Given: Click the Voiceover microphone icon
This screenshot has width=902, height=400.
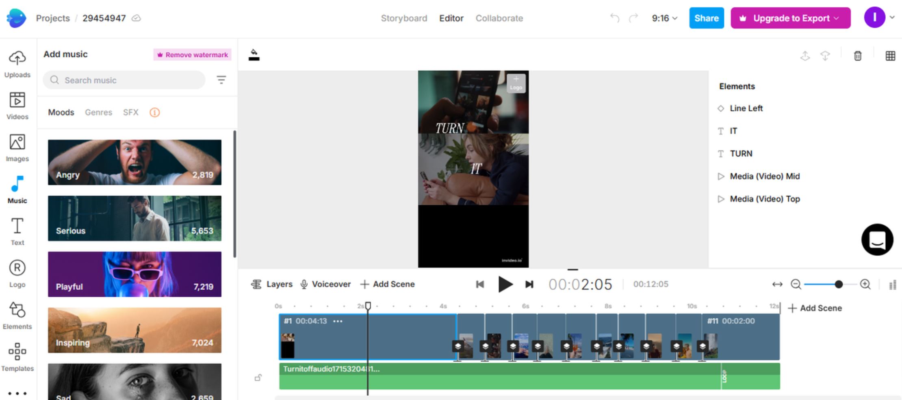Looking at the screenshot, I should pyautogui.click(x=304, y=284).
